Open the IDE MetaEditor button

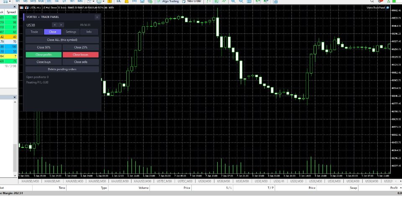[x=119, y=1]
